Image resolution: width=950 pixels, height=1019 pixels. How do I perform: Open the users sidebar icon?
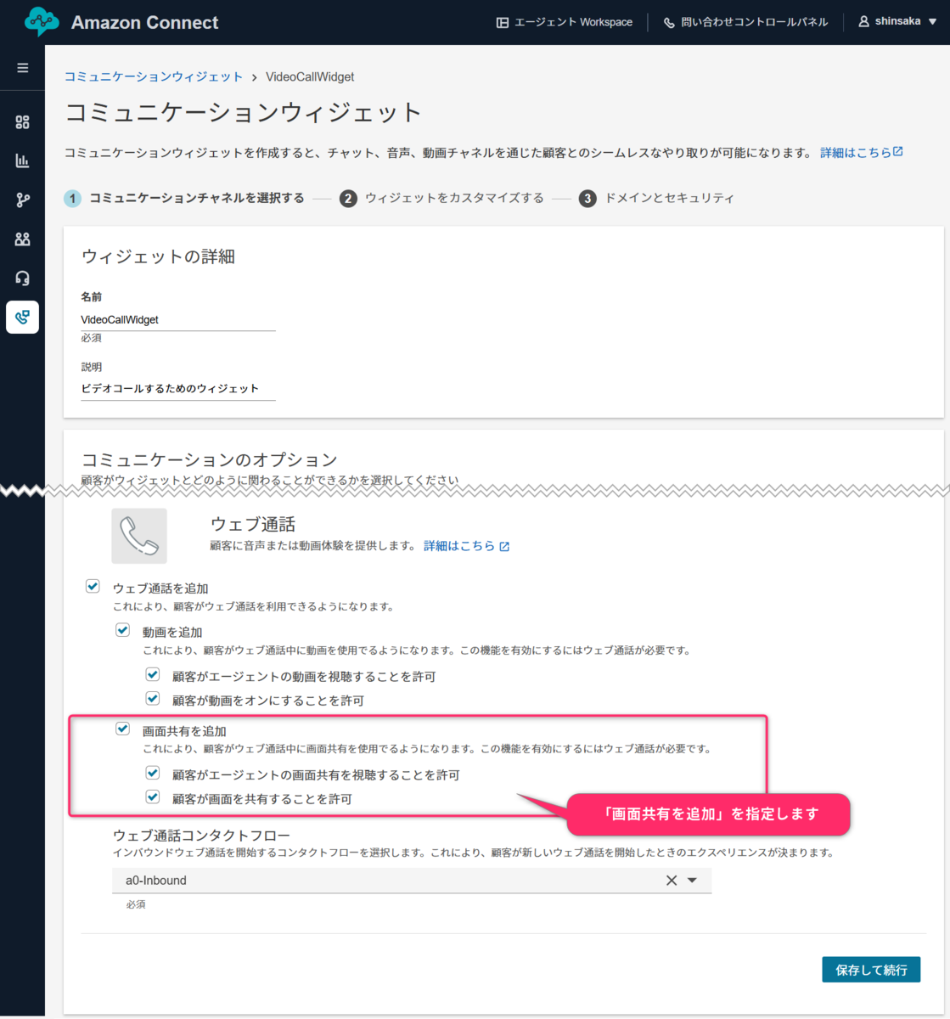point(23,239)
